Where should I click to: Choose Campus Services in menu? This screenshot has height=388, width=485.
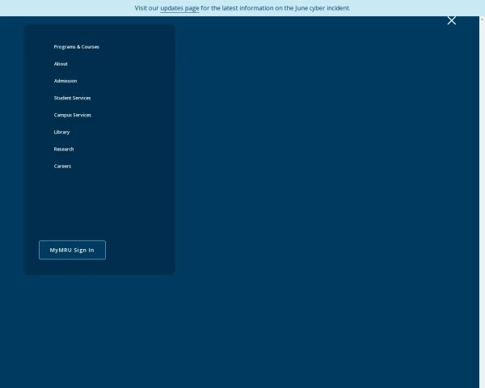tap(73, 115)
